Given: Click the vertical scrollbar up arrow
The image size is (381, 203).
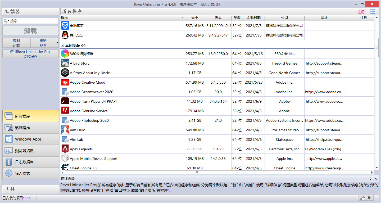Looking at the screenshot, I should pos(377,18).
